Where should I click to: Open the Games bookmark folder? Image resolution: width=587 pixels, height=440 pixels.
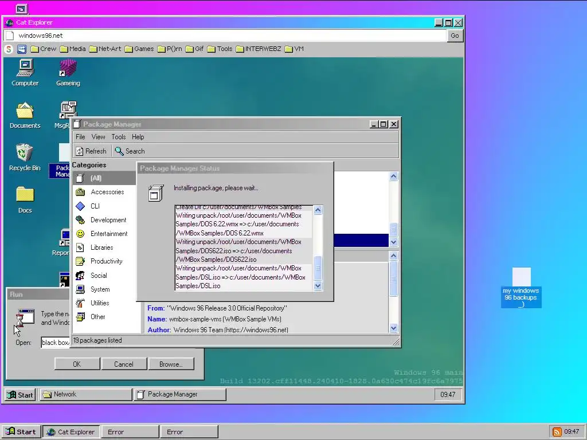click(x=139, y=49)
